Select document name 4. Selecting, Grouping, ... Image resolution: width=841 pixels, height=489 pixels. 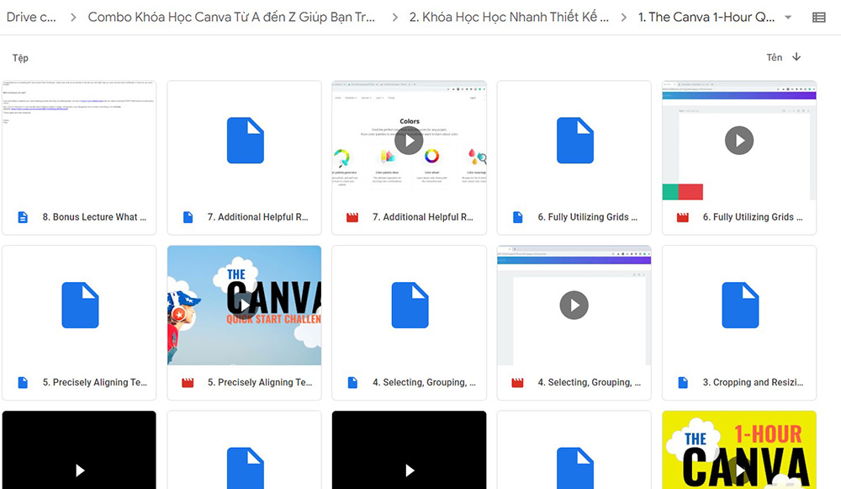[424, 383]
